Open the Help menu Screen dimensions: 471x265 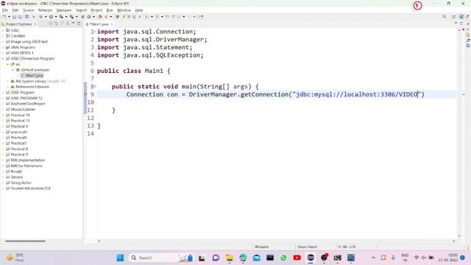point(139,10)
